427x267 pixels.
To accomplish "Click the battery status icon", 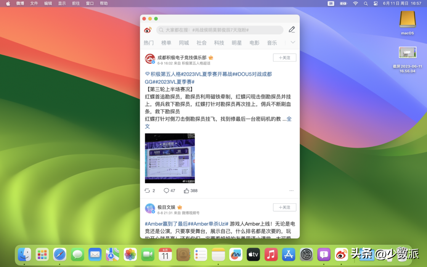I will (344, 3).
